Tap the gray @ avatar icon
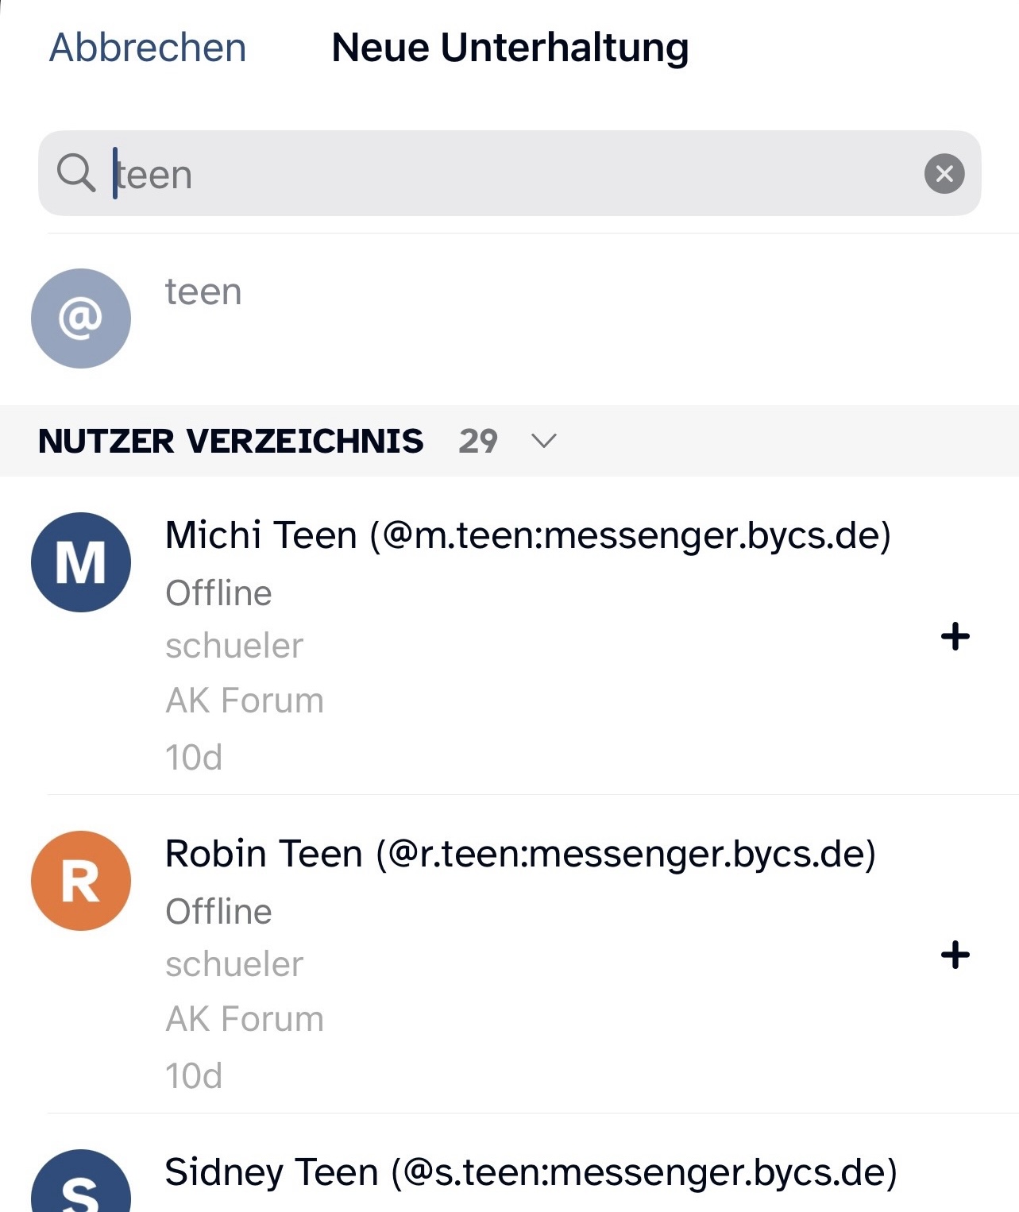 pyautogui.click(x=81, y=318)
